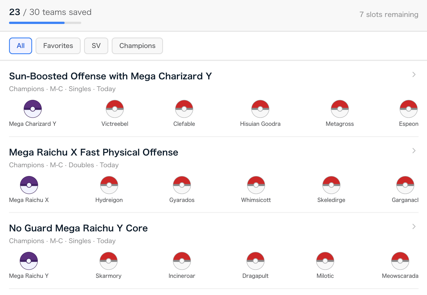Image resolution: width=427 pixels, height=295 pixels.
Task: Select the Meowscarada pokeball icon
Action: click(x=400, y=261)
